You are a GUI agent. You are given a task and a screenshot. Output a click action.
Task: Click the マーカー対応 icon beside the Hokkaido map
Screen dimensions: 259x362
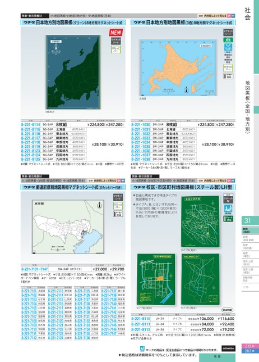(x=228, y=76)
